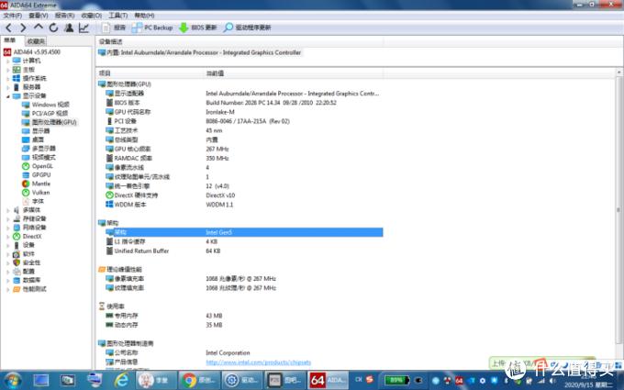Go forward with the right arrow toolbar icon
The width and height of the screenshot is (624, 390).
[x=23, y=28]
